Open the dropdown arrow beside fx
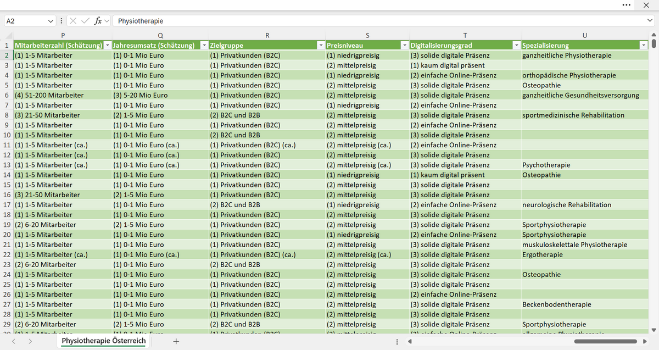659x350 pixels. pos(107,21)
